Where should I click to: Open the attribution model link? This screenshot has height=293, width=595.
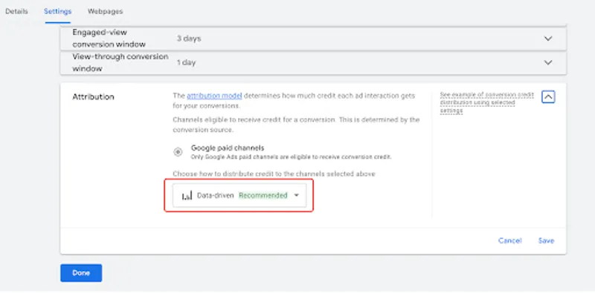pos(214,96)
